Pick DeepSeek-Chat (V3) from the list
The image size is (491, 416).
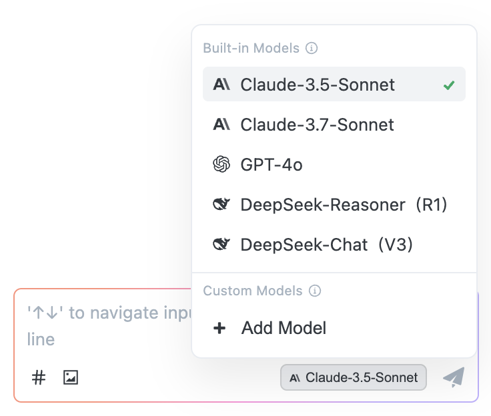coord(327,245)
